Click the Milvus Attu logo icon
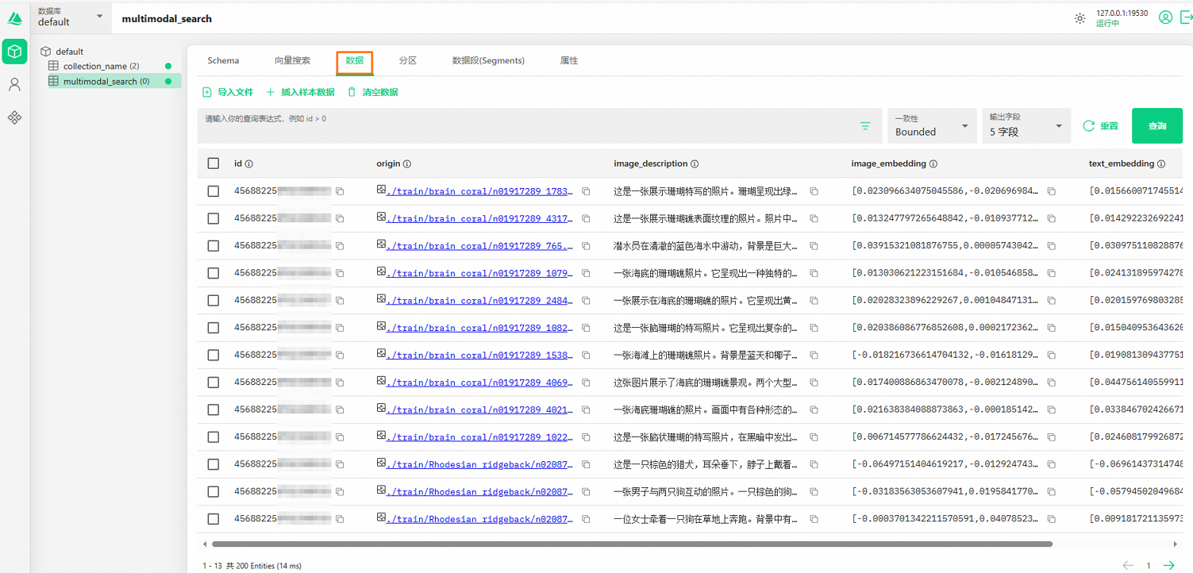The height and width of the screenshot is (573, 1193). click(14, 17)
